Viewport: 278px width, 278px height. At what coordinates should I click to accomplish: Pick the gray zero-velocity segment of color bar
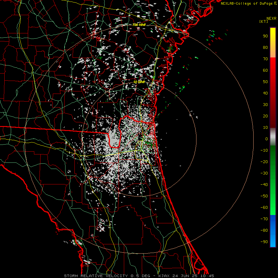tap(273, 137)
